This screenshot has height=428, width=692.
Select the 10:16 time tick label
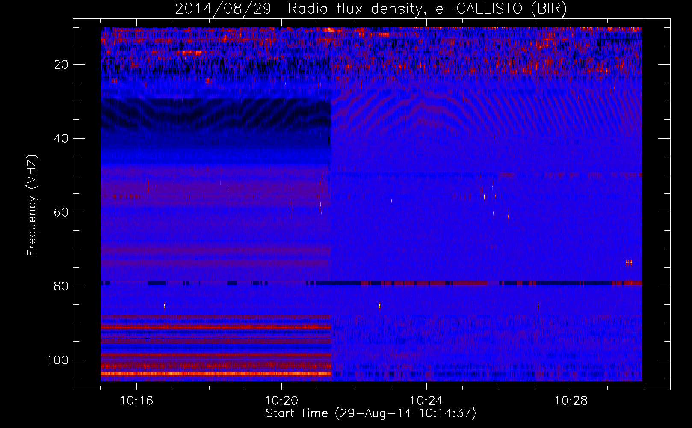(136, 401)
